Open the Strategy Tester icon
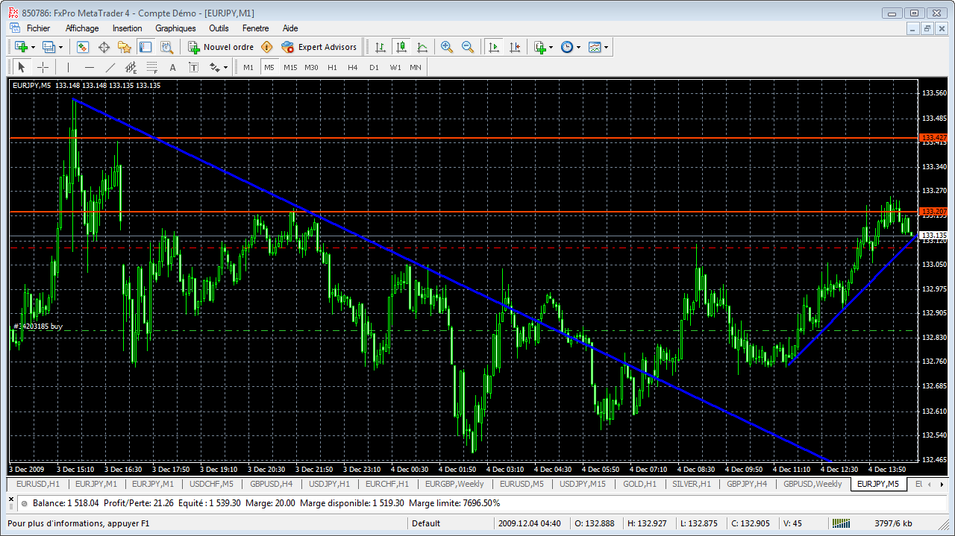This screenshot has width=955, height=536. [166, 47]
